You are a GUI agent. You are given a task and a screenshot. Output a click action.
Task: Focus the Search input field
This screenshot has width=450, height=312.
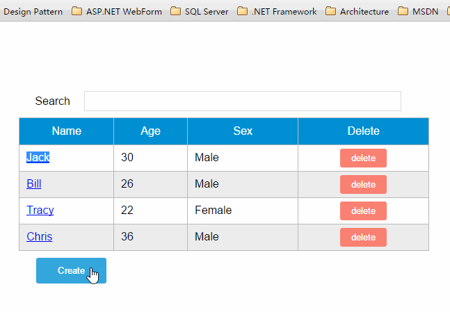pos(243,101)
